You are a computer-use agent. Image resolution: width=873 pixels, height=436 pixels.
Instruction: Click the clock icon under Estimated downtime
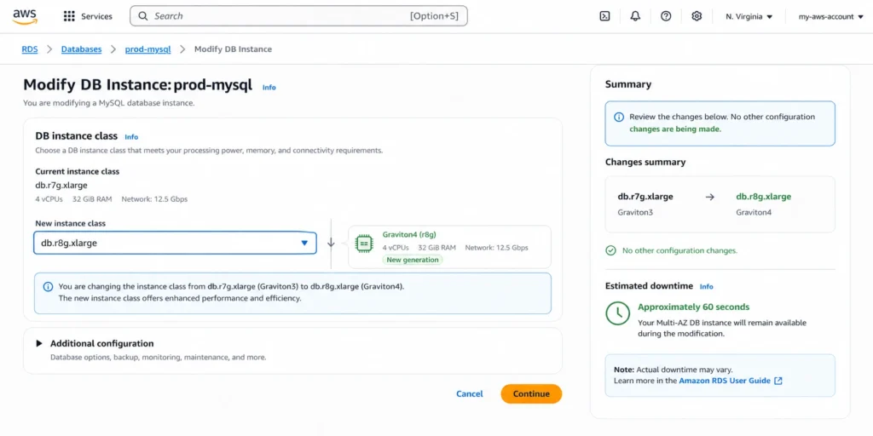617,313
